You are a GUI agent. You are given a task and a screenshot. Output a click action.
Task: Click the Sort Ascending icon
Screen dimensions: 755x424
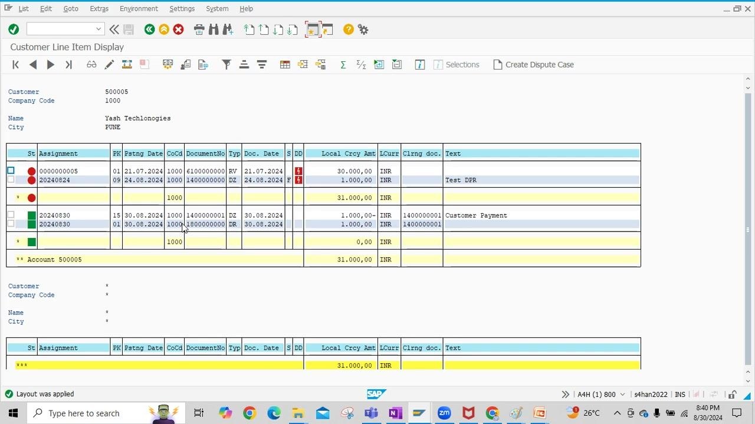[244, 65]
